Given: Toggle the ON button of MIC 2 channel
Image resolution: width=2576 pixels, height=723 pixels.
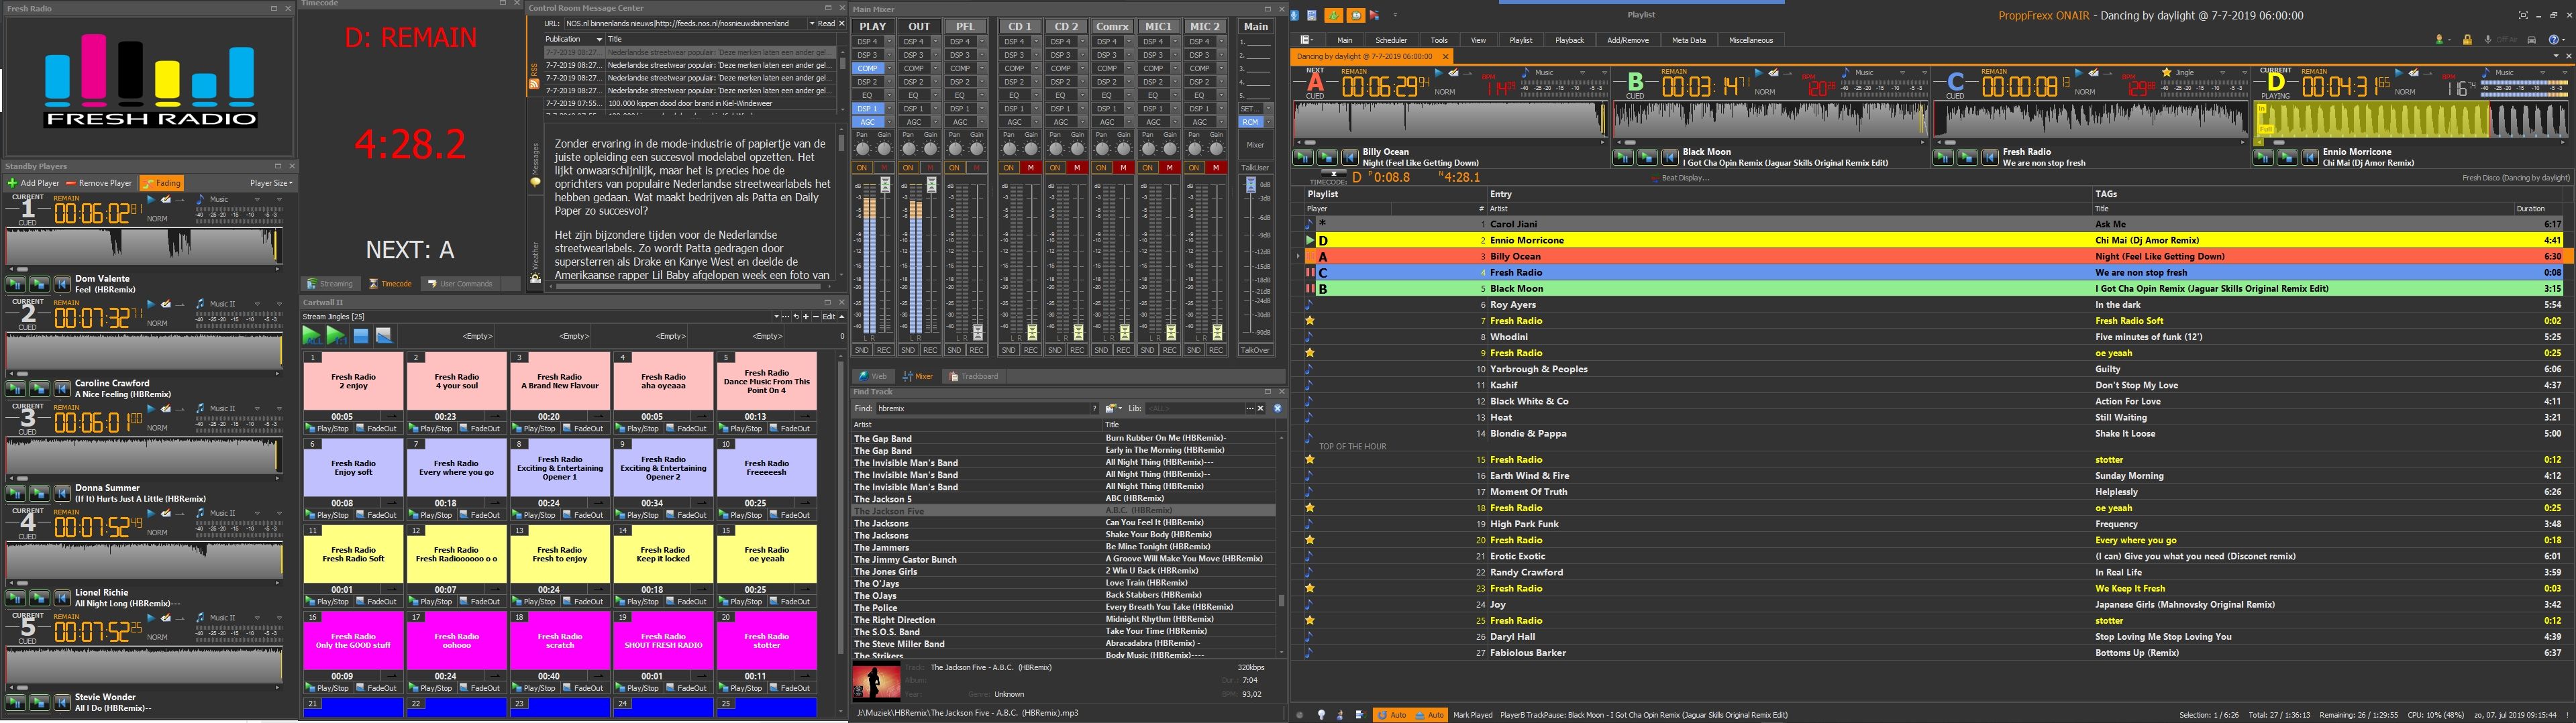Looking at the screenshot, I should point(1194,168).
